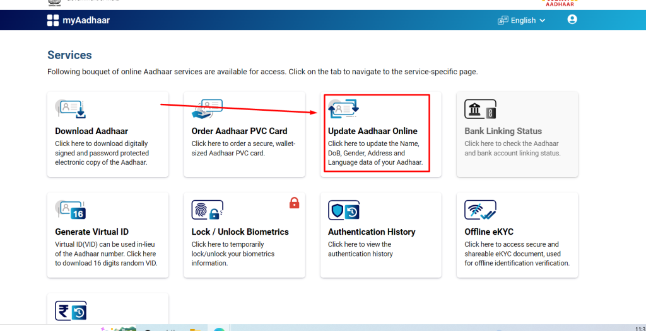The image size is (646, 331).
Task: Click the 'Following bouquet of online Aadhaar services' sentence
Action: coord(262,72)
